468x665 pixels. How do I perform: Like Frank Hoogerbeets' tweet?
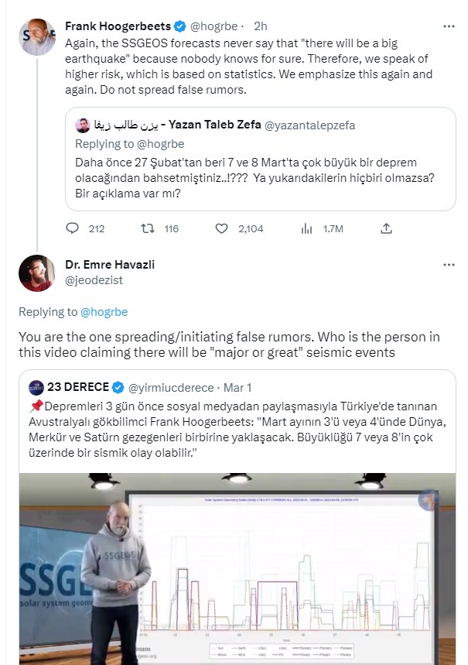coord(221,228)
